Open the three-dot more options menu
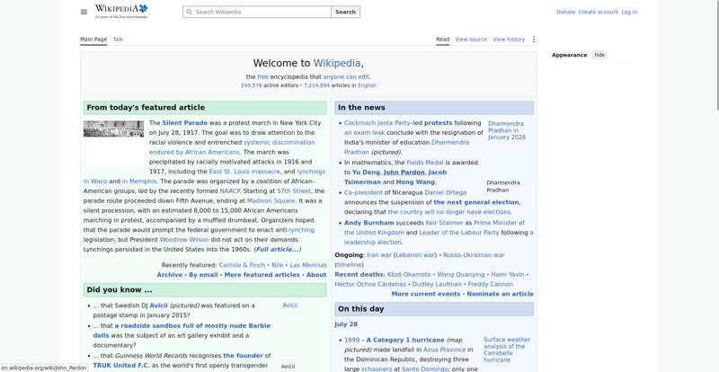This screenshot has width=719, height=372. (533, 40)
